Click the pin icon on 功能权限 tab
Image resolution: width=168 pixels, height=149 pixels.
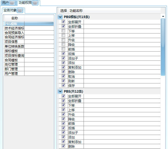[x=35, y=3]
